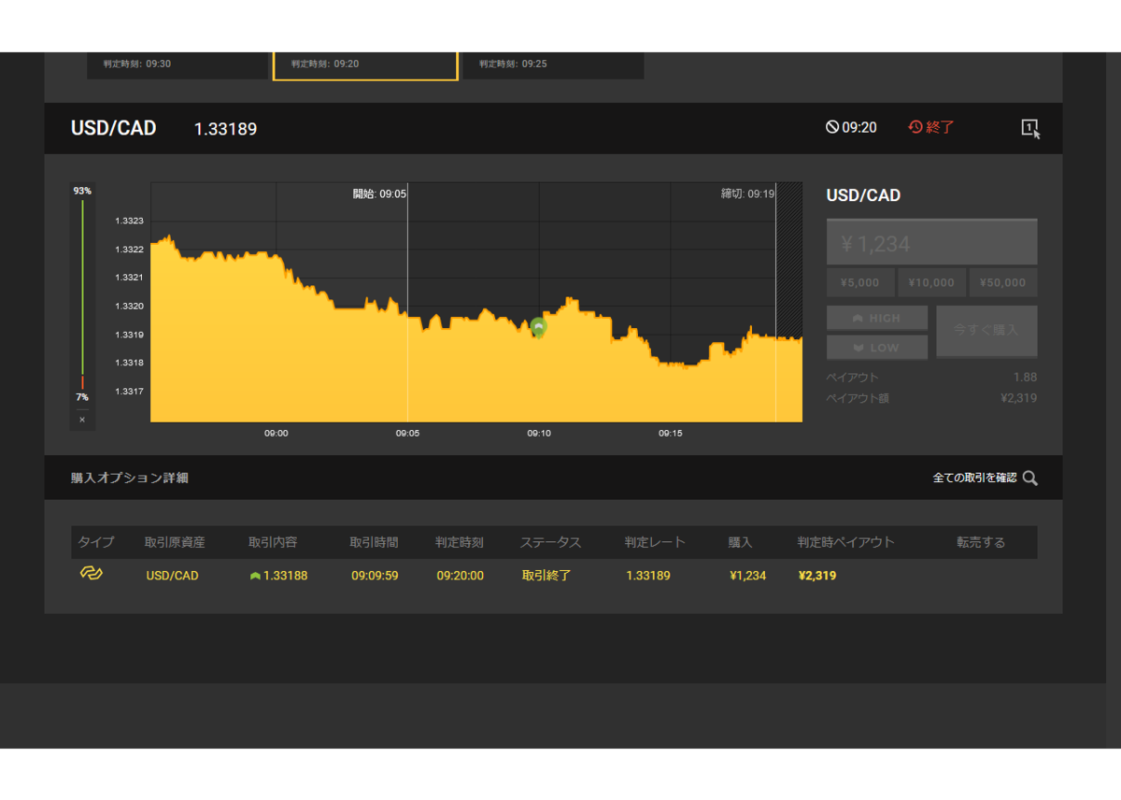Click the red history clock icon
This screenshot has width=1121, height=800.
[x=915, y=127]
